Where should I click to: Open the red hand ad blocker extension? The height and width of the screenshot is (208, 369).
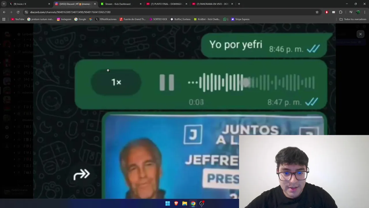point(327,12)
